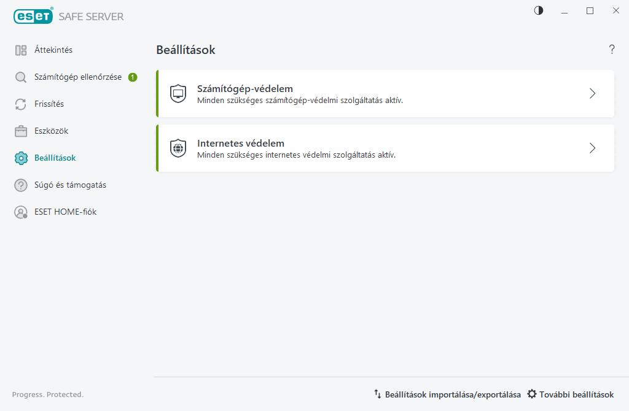
Task: Click the Számítógép-védelem shield monitor icon
Action: (x=178, y=94)
